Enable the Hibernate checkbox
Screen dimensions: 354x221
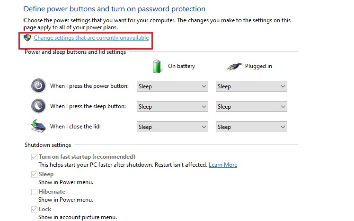pos(34,192)
